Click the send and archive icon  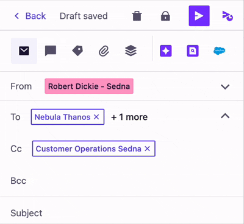tap(228, 16)
